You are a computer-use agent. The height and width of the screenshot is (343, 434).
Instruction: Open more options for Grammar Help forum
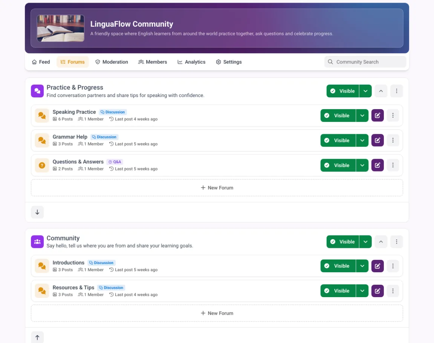(393, 140)
